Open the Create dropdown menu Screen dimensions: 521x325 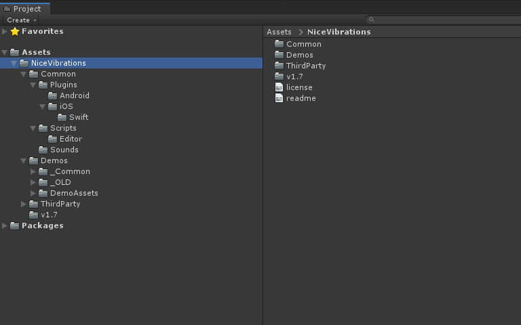click(x=21, y=20)
